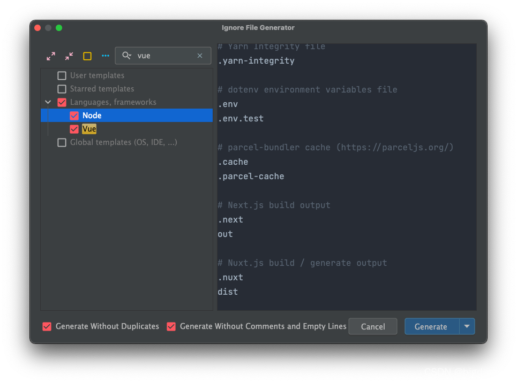The height and width of the screenshot is (383, 517).
Task: Select the Node row in tree
Action: [x=126, y=115]
